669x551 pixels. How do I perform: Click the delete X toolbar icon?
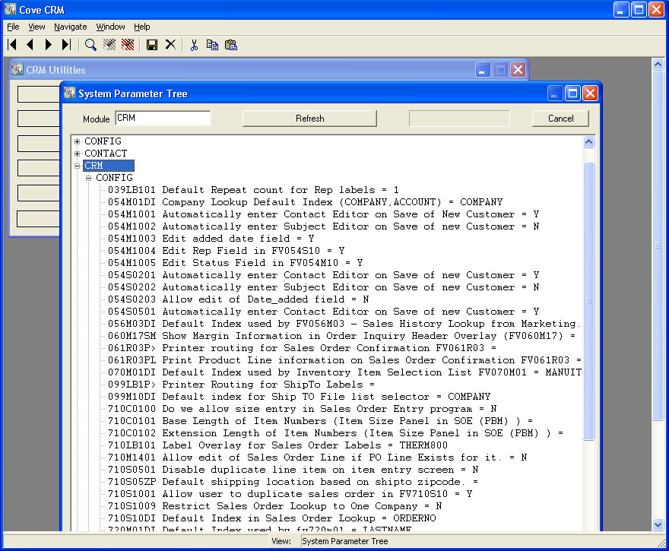click(170, 44)
